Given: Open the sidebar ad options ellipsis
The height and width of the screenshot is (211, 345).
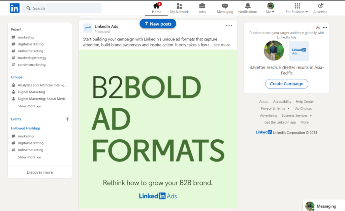Looking at the screenshot, I should point(325,28).
